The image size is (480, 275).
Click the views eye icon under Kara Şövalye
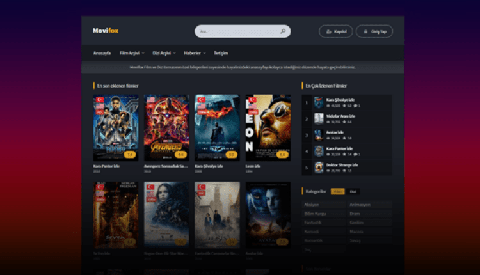coord(328,106)
